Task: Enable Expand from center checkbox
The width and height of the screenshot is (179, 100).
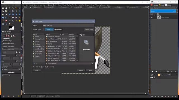Action: pyautogui.click(x=3, y=46)
